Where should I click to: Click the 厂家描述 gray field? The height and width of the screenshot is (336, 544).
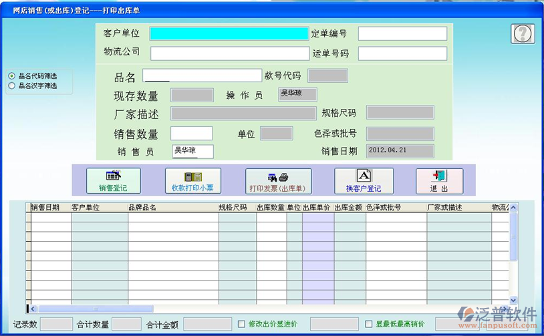click(x=243, y=114)
